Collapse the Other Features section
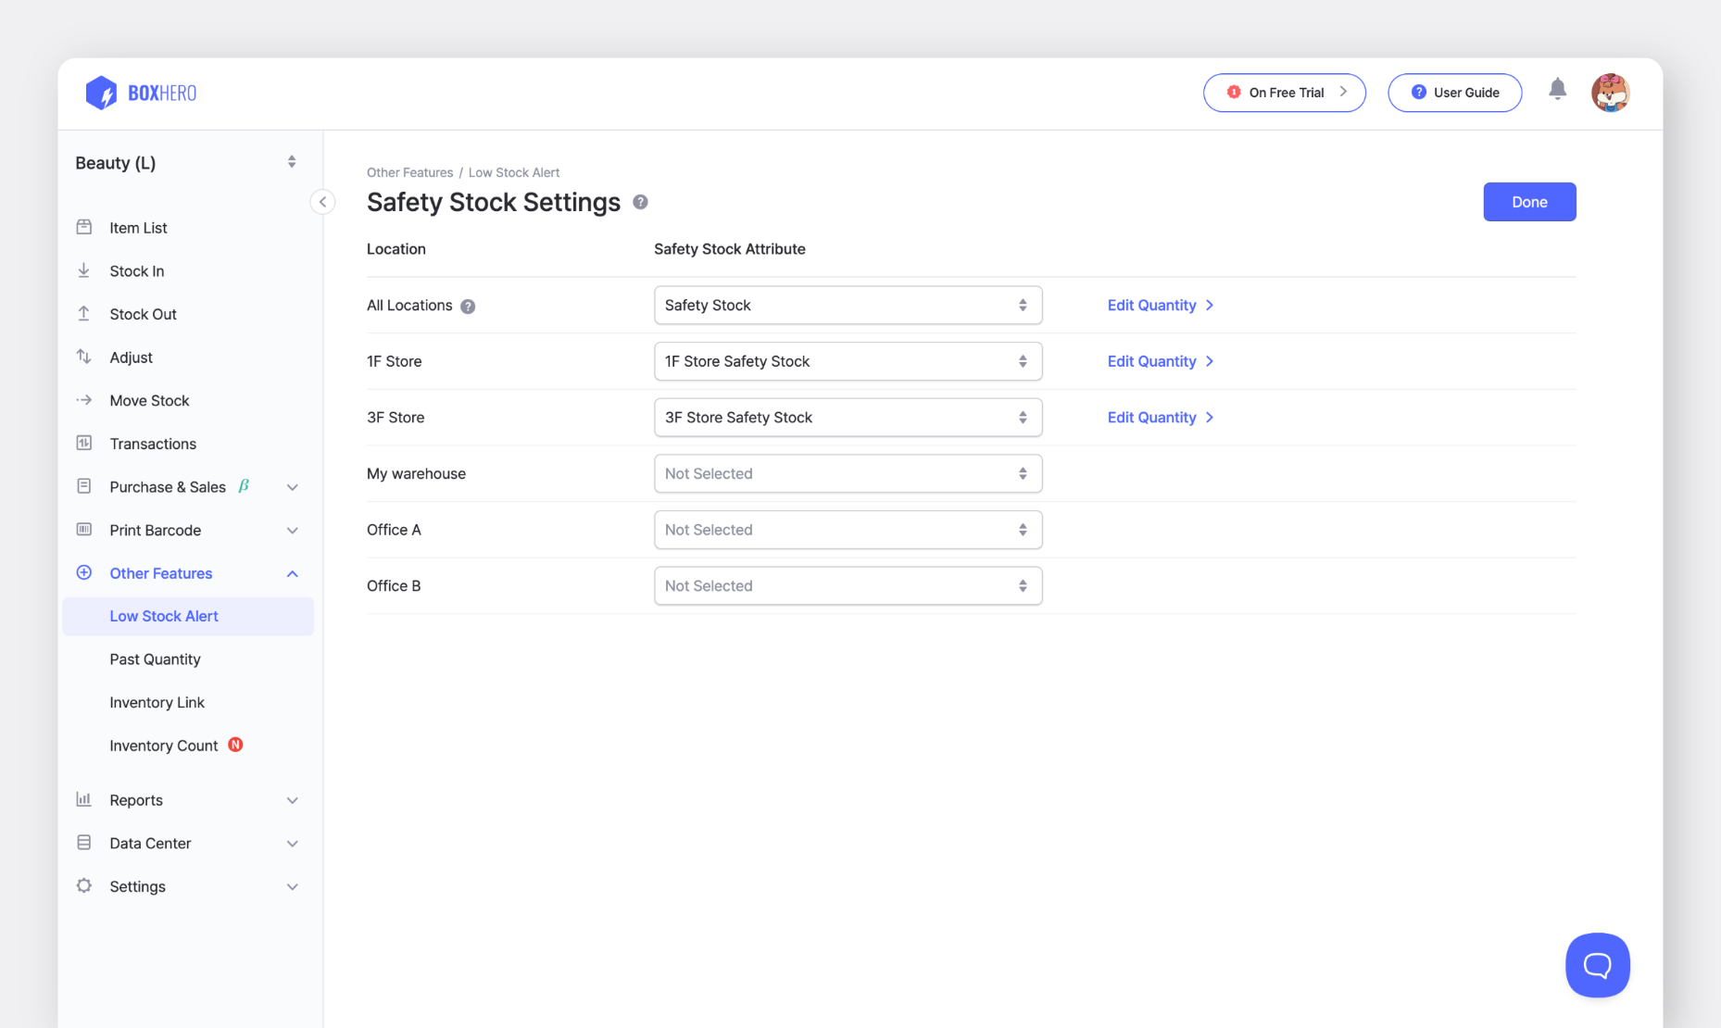This screenshot has height=1028, width=1721. click(293, 572)
